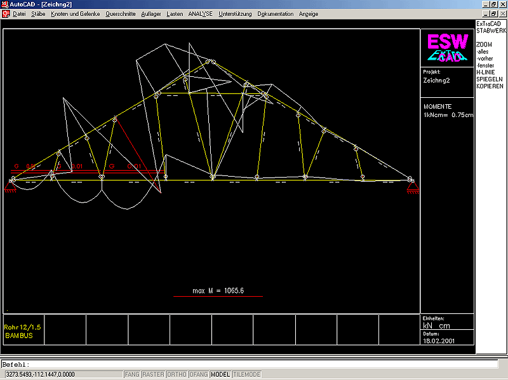Choose -vorher zoom option
The width and height of the screenshot is (508, 380).
[x=485, y=58]
